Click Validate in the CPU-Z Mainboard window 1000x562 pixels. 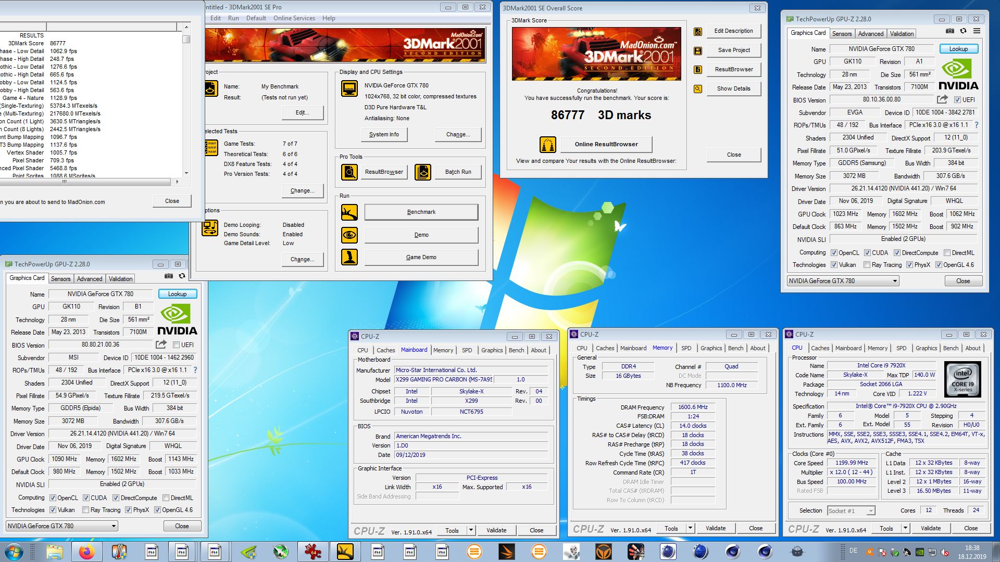point(496,530)
